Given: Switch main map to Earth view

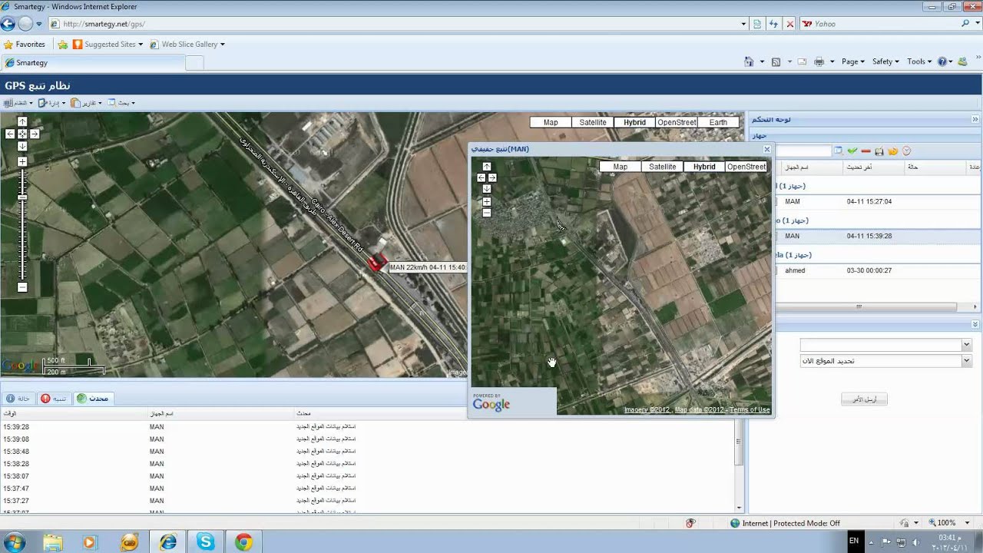Looking at the screenshot, I should 718,122.
